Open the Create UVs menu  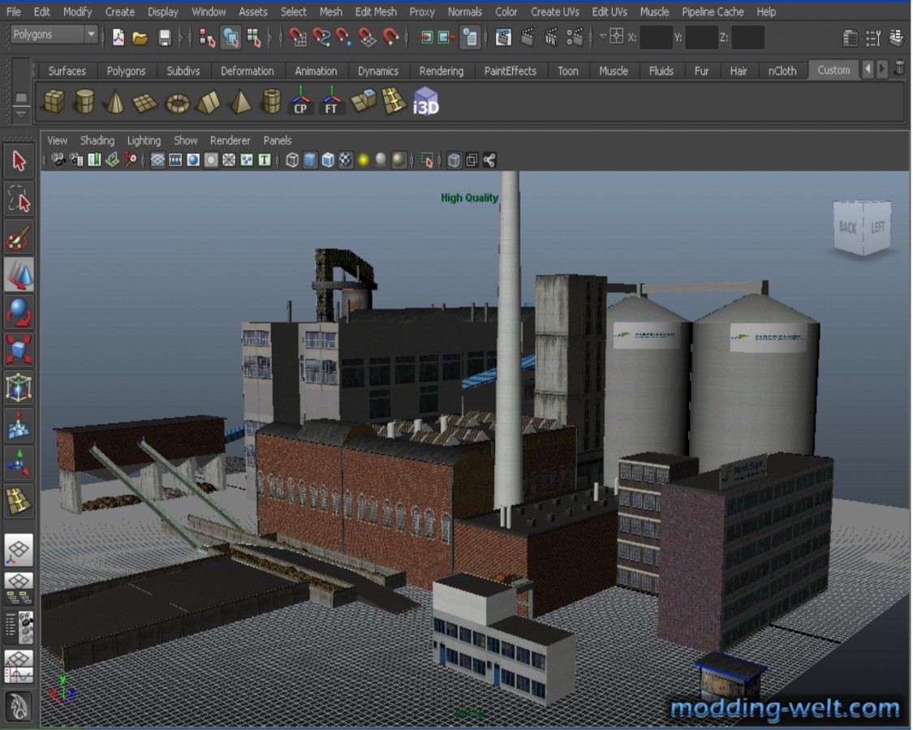[554, 11]
